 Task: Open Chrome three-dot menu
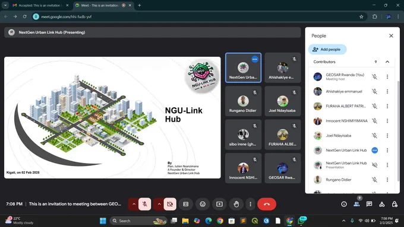point(398,17)
